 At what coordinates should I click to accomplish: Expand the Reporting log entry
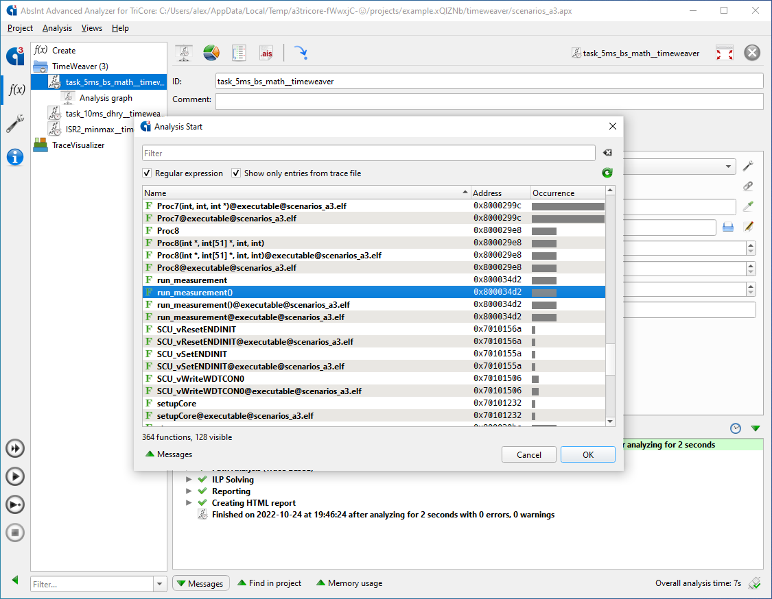[x=189, y=491]
